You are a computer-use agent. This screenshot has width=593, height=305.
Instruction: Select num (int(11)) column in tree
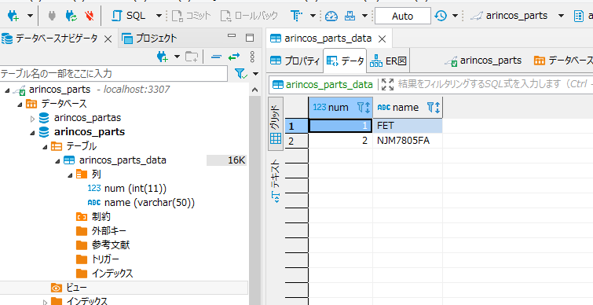click(135, 188)
